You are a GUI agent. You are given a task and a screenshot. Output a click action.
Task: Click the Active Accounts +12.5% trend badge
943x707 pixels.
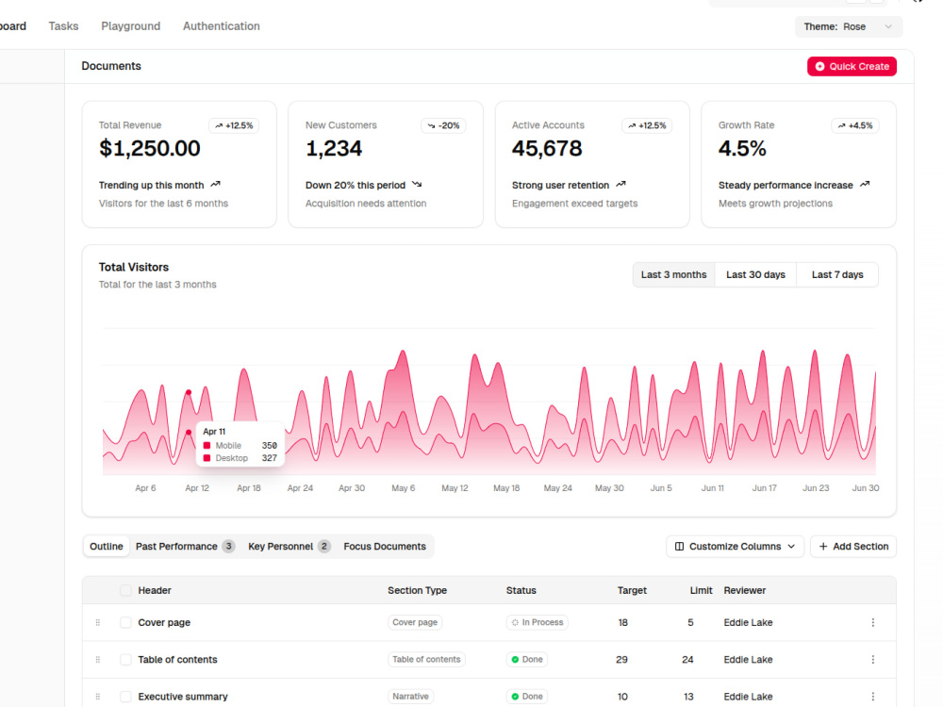pos(647,125)
